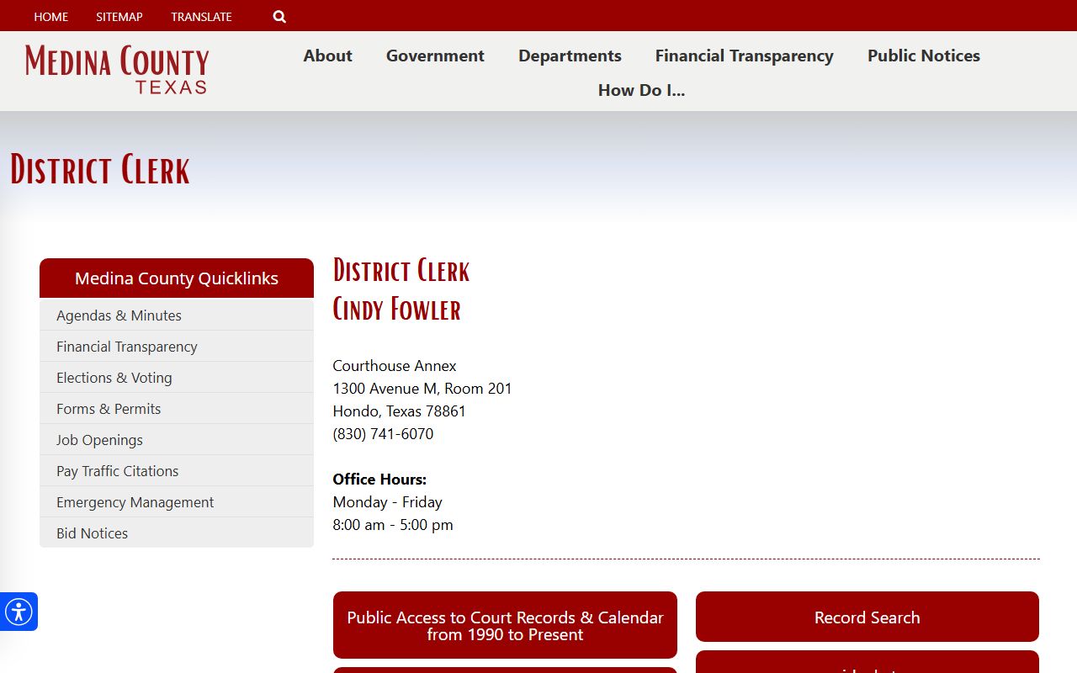Select the Pay Traffic Citations quicklink

click(118, 471)
